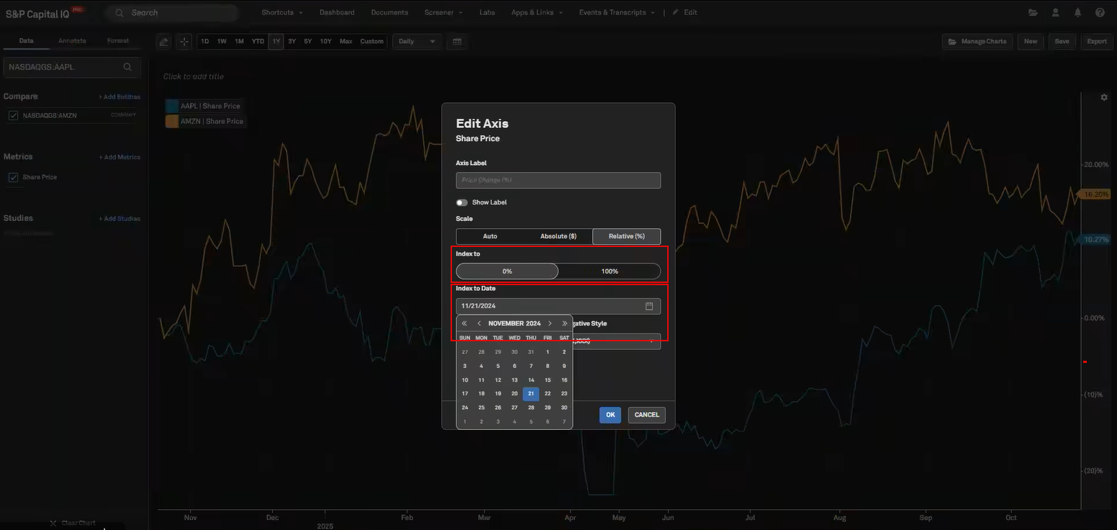1117x530 pixels.
Task: Expand the Shortcuts menu
Action: [x=281, y=12]
